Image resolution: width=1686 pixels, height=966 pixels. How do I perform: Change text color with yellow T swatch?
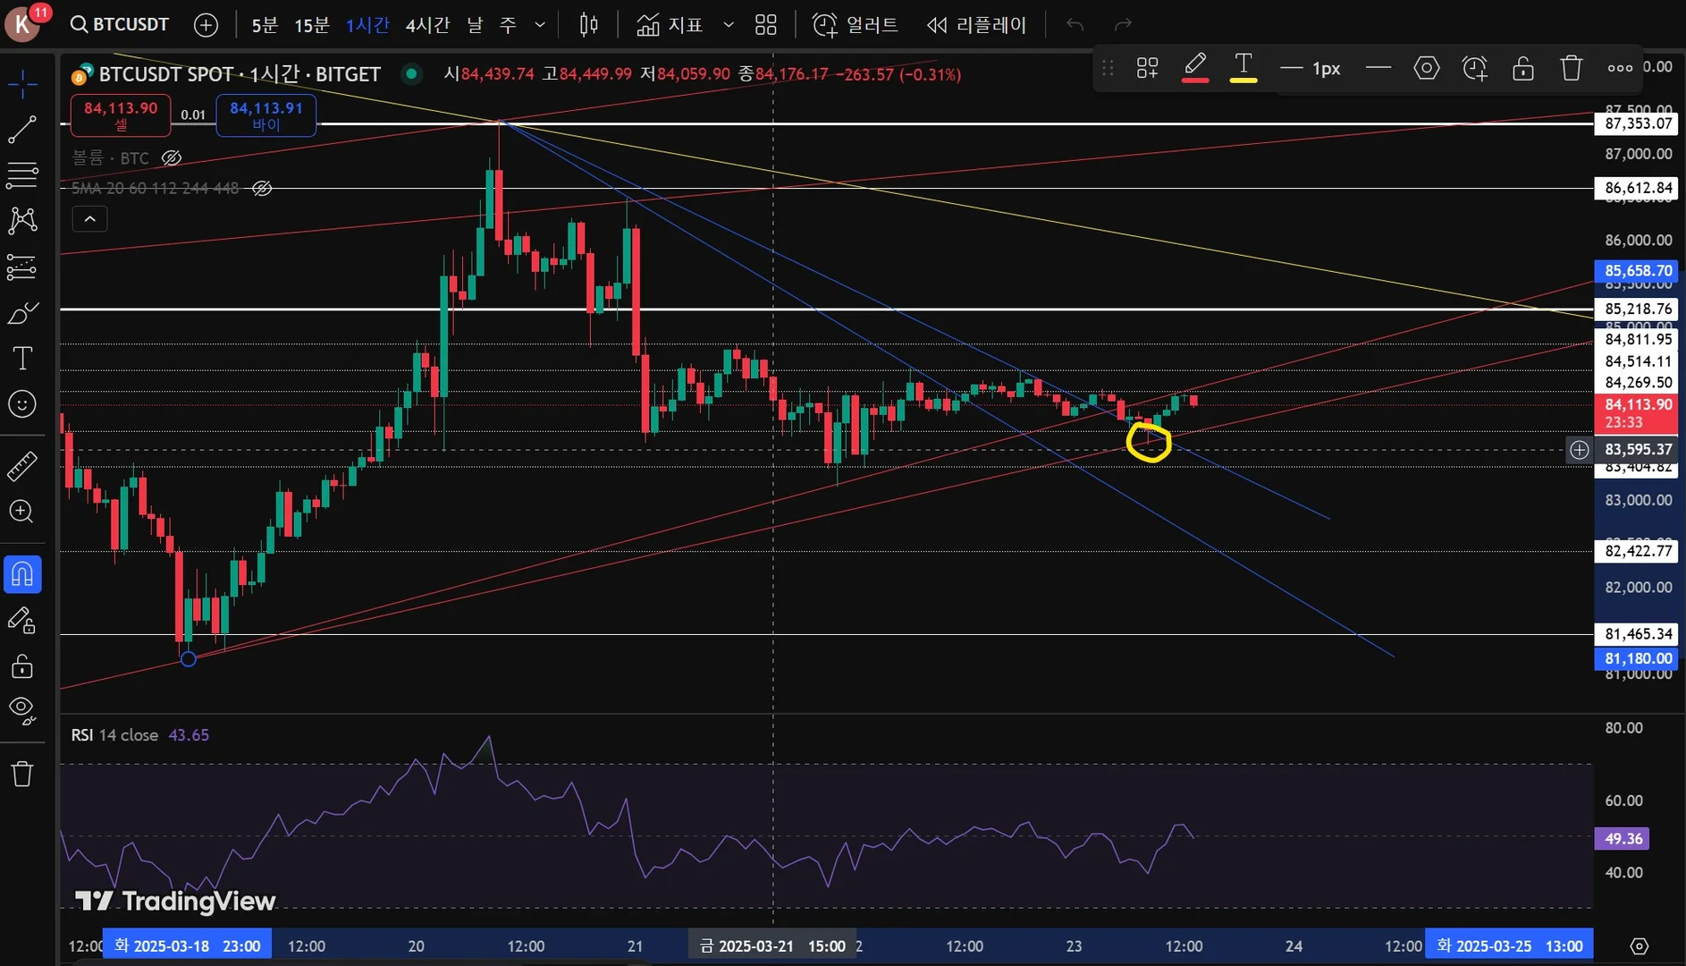click(x=1243, y=68)
